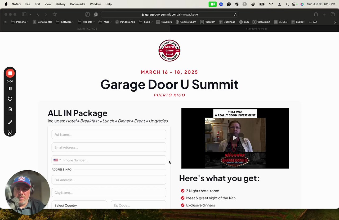Open the Wi-Fi menu bar icon
This screenshot has width=339, height=220.
point(271,4)
